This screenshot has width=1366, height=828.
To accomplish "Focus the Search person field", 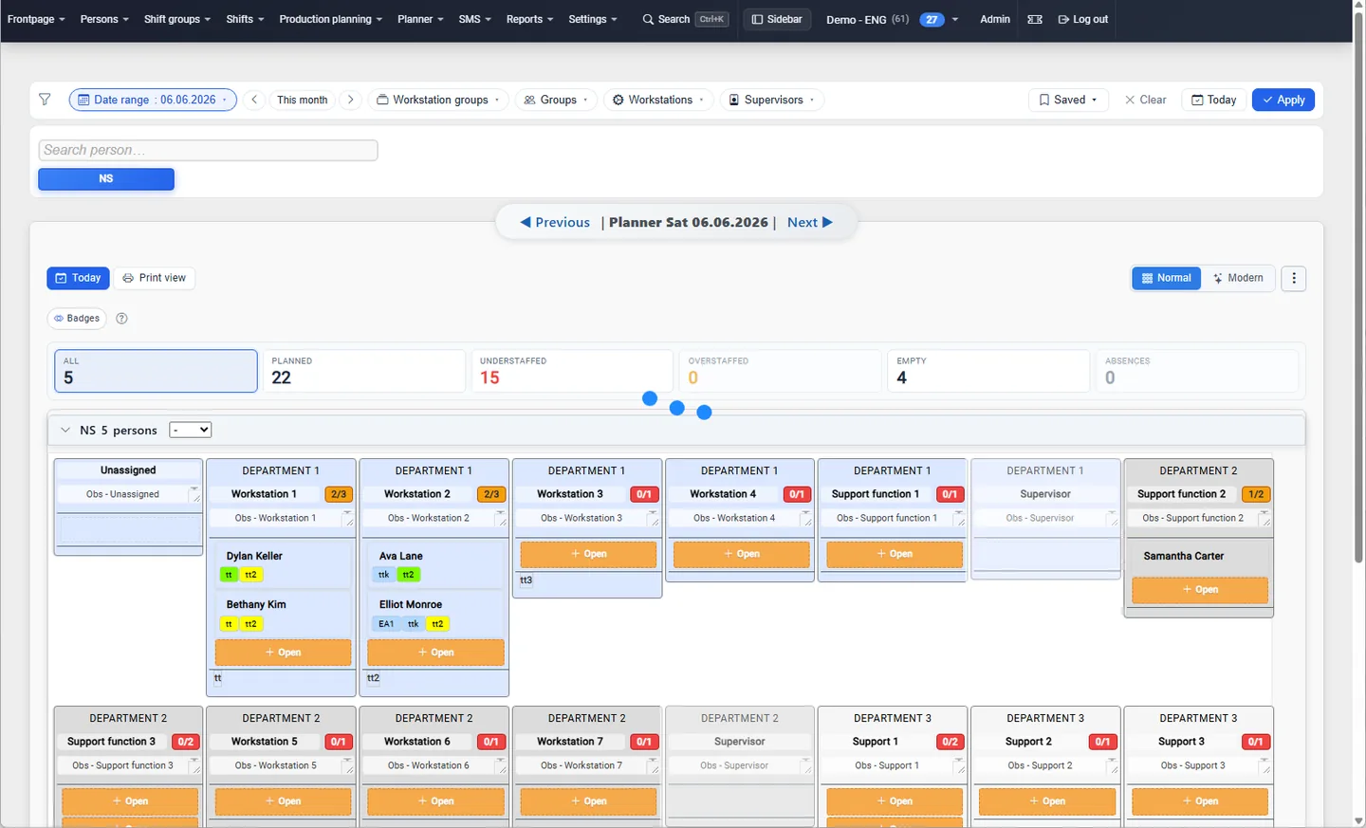I will [x=208, y=150].
